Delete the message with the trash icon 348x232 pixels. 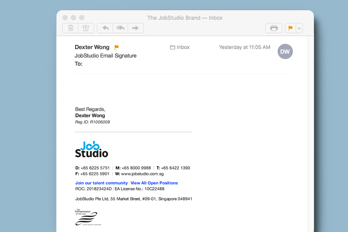[71, 28]
